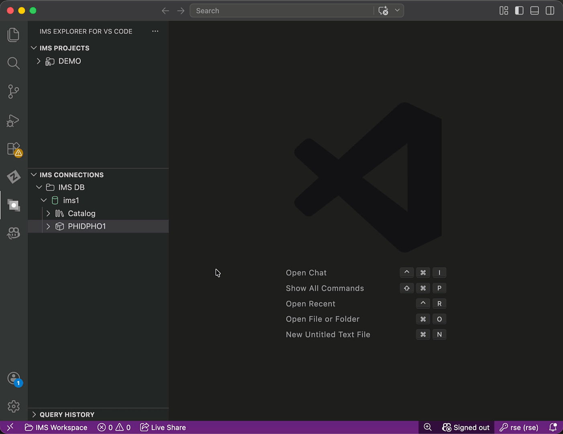563x434 pixels.
Task: Click the Catalog library icon
Action: (59, 213)
